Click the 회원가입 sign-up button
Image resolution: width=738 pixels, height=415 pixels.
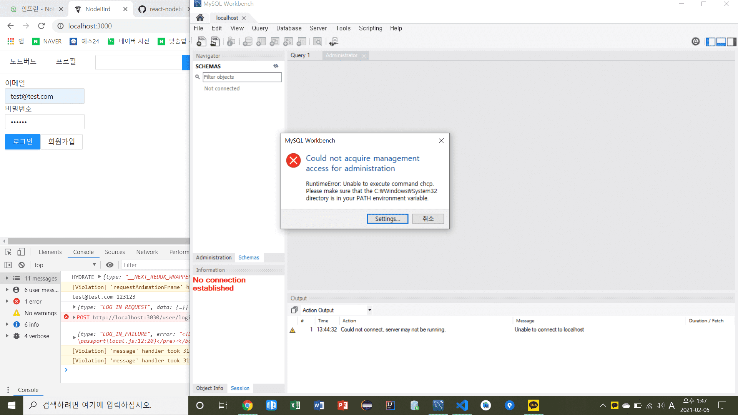61,141
